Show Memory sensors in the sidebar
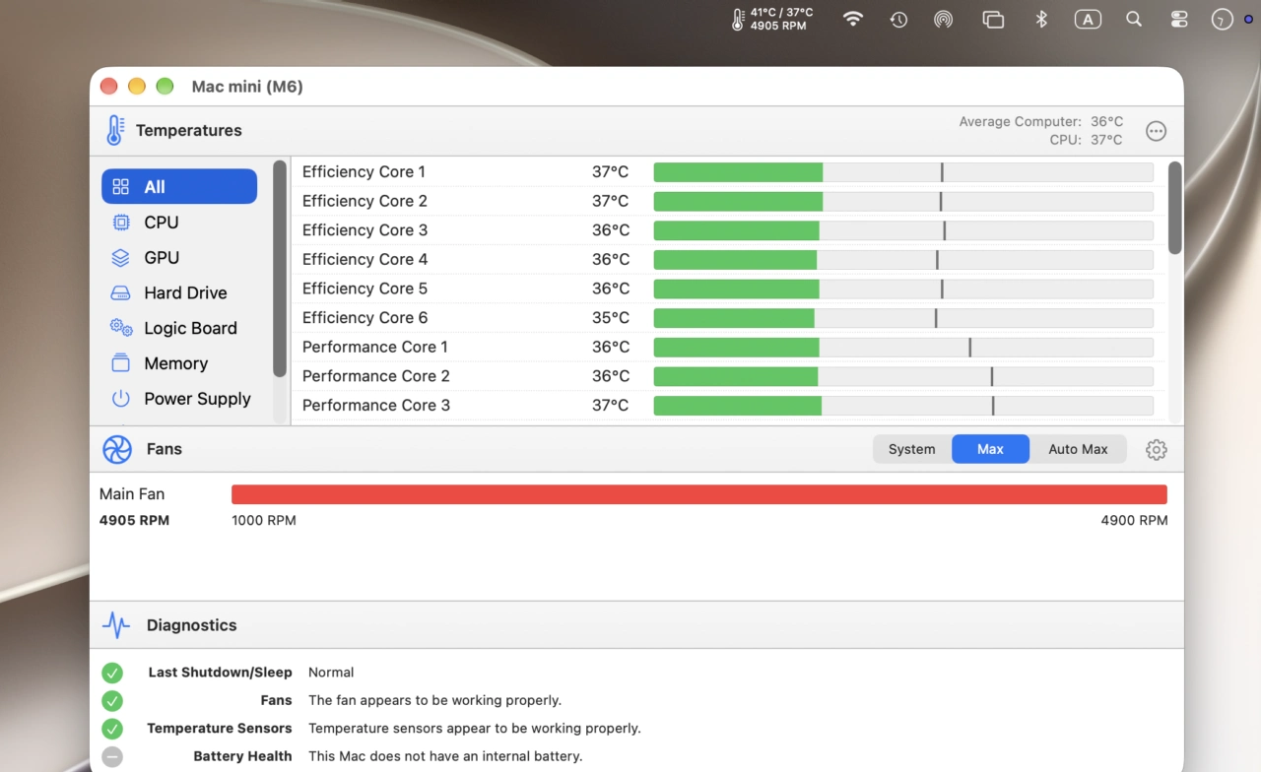Viewport: 1261px width, 772px height. [179, 364]
